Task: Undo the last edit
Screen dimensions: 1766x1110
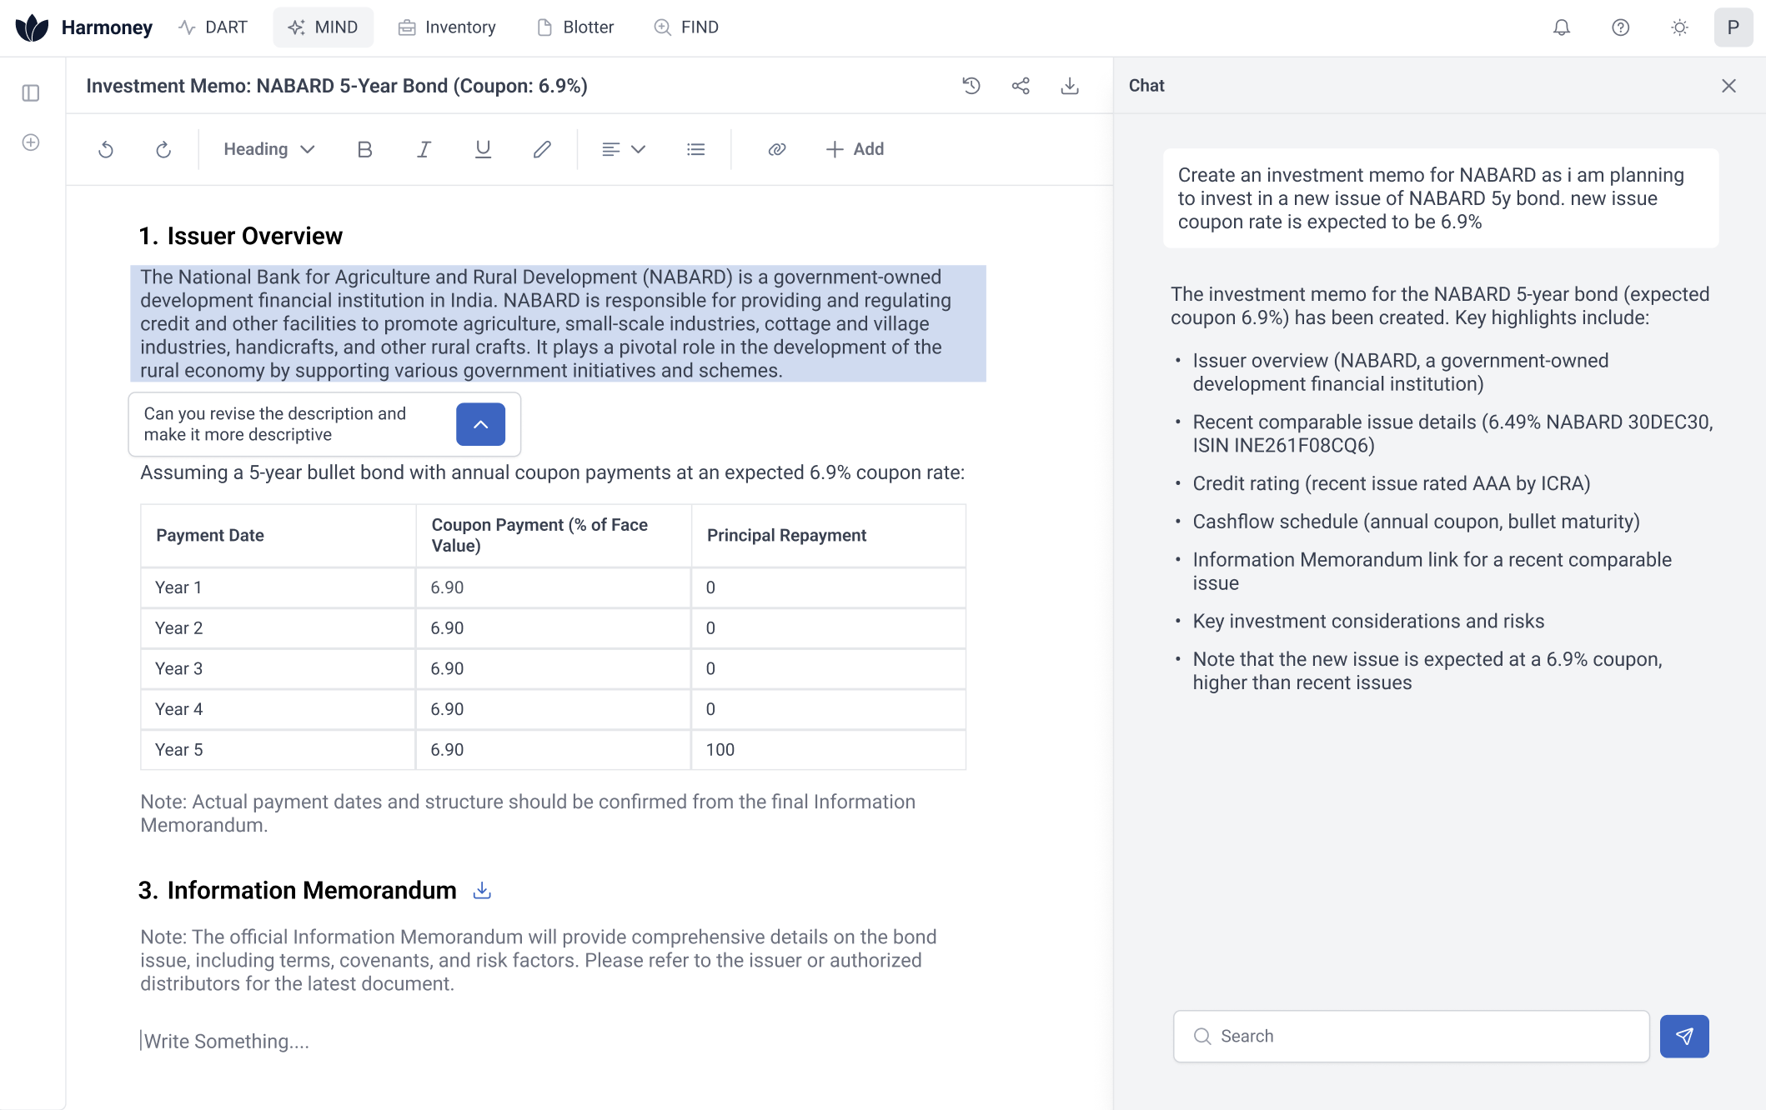Action: tap(106, 149)
